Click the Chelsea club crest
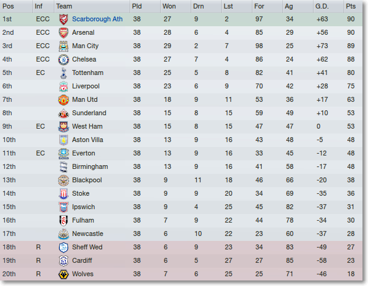 coord(64,59)
